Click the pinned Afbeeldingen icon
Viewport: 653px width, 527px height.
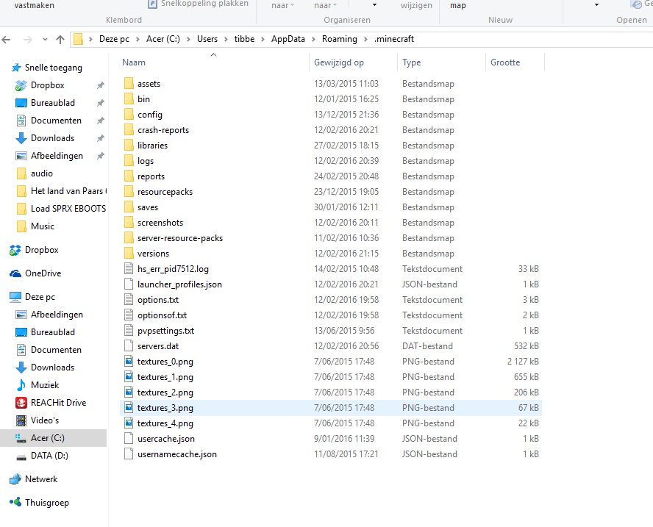tap(21, 156)
